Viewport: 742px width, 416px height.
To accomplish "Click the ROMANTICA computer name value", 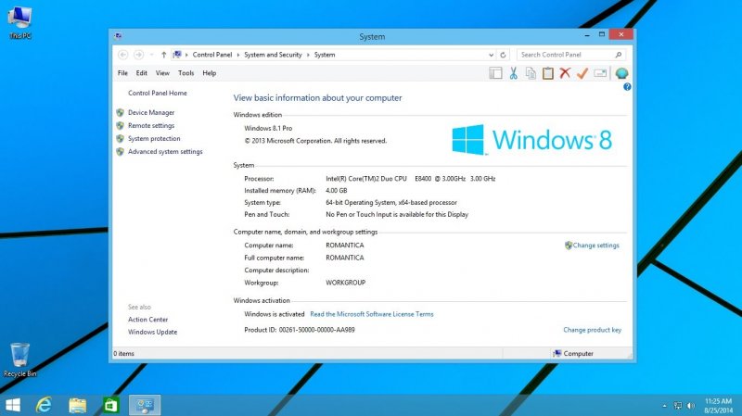I will point(344,246).
